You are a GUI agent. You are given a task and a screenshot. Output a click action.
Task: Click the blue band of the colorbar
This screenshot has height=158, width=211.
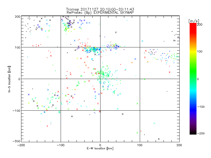193,109
